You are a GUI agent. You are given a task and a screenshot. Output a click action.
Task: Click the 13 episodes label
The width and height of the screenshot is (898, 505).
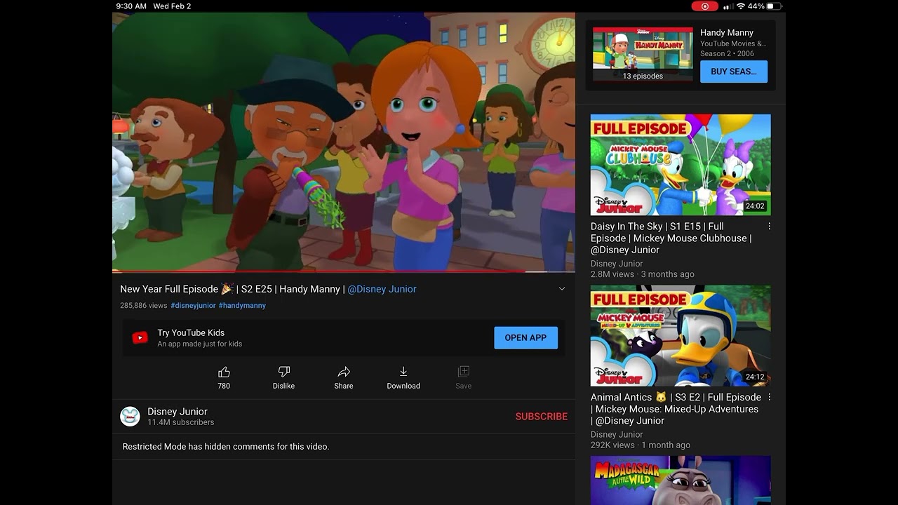(x=643, y=76)
